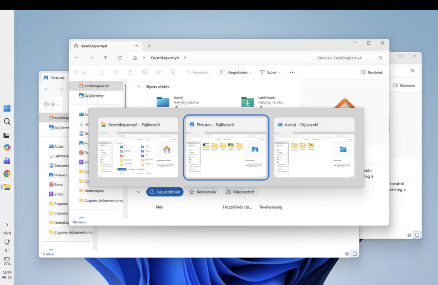The image size is (438, 285).
Task: Toggle Részletek pane in back window
Action: pyautogui.click(x=404, y=86)
